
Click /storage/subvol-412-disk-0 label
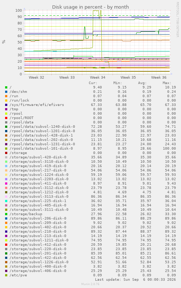click(x=38, y=245)
